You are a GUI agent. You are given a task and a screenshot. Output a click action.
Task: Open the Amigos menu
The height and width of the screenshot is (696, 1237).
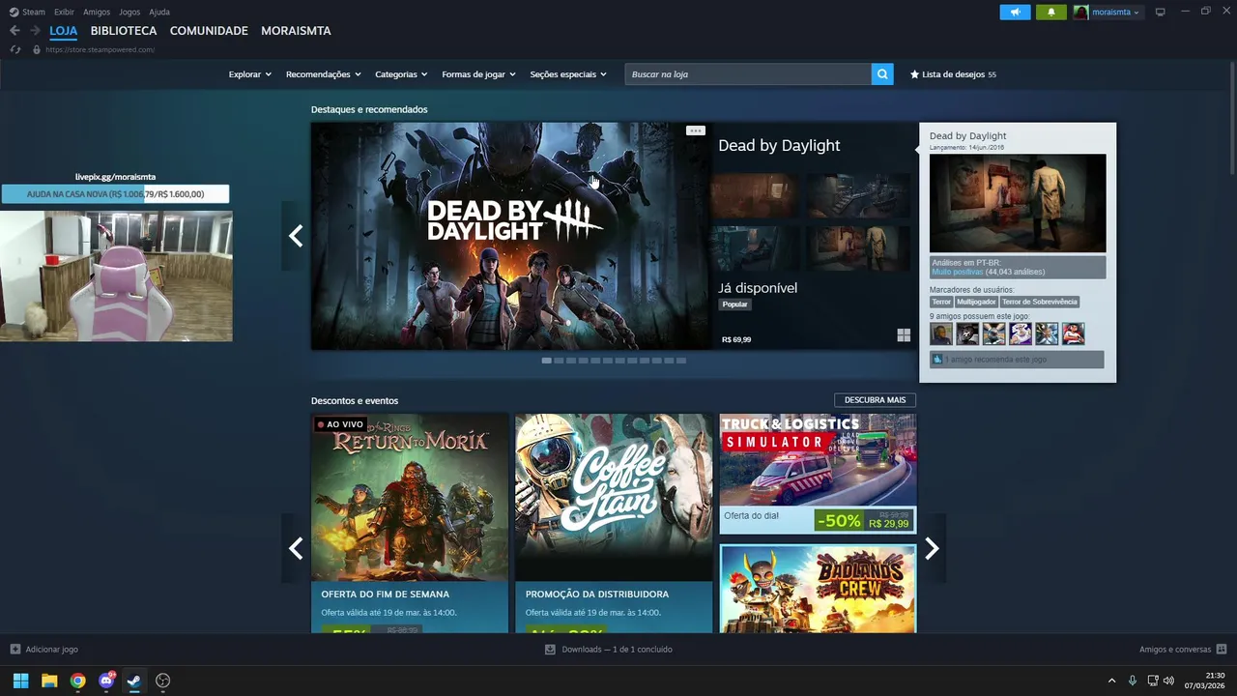(x=97, y=12)
